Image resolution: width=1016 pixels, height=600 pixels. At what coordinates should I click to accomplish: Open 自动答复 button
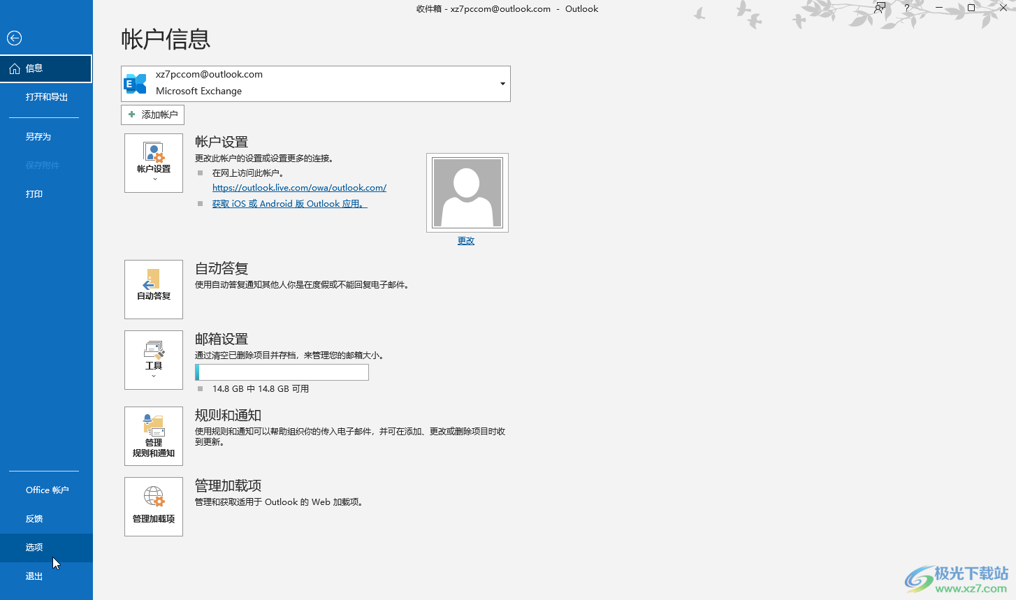pyautogui.click(x=154, y=289)
